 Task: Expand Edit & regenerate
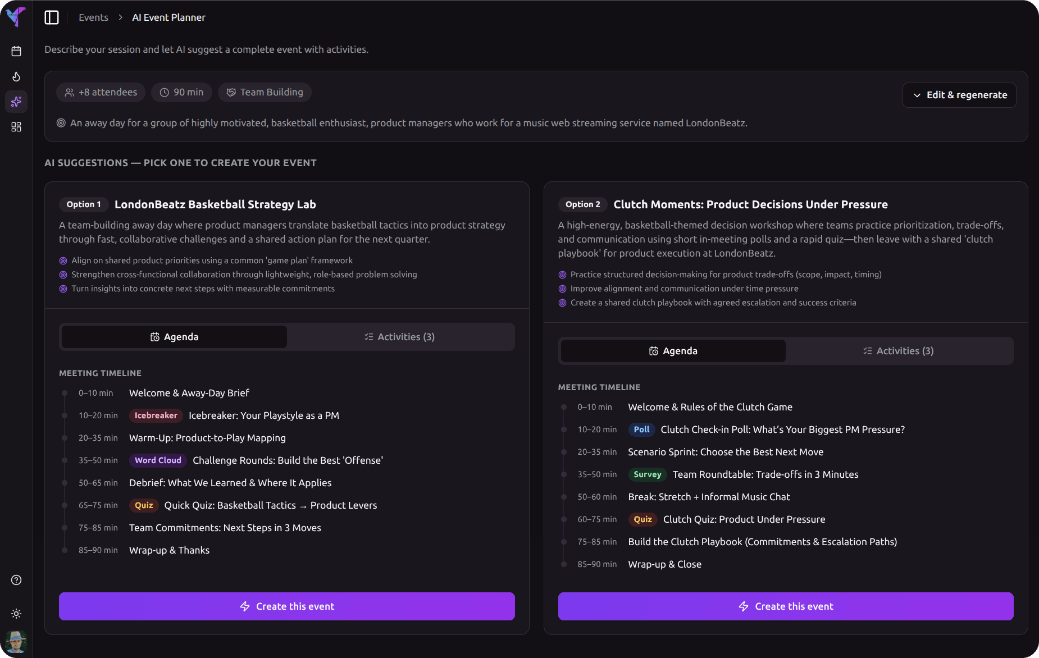click(x=959, y=95)
